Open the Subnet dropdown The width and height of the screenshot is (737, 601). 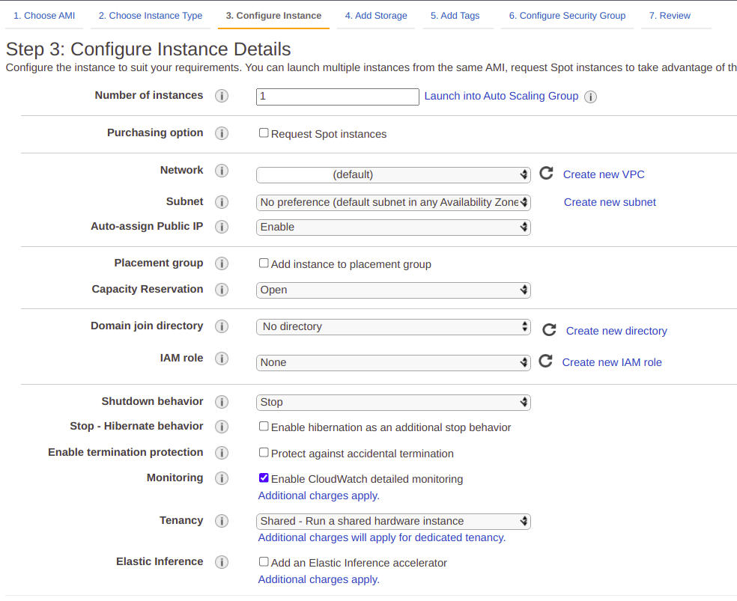tap(393, 202)
